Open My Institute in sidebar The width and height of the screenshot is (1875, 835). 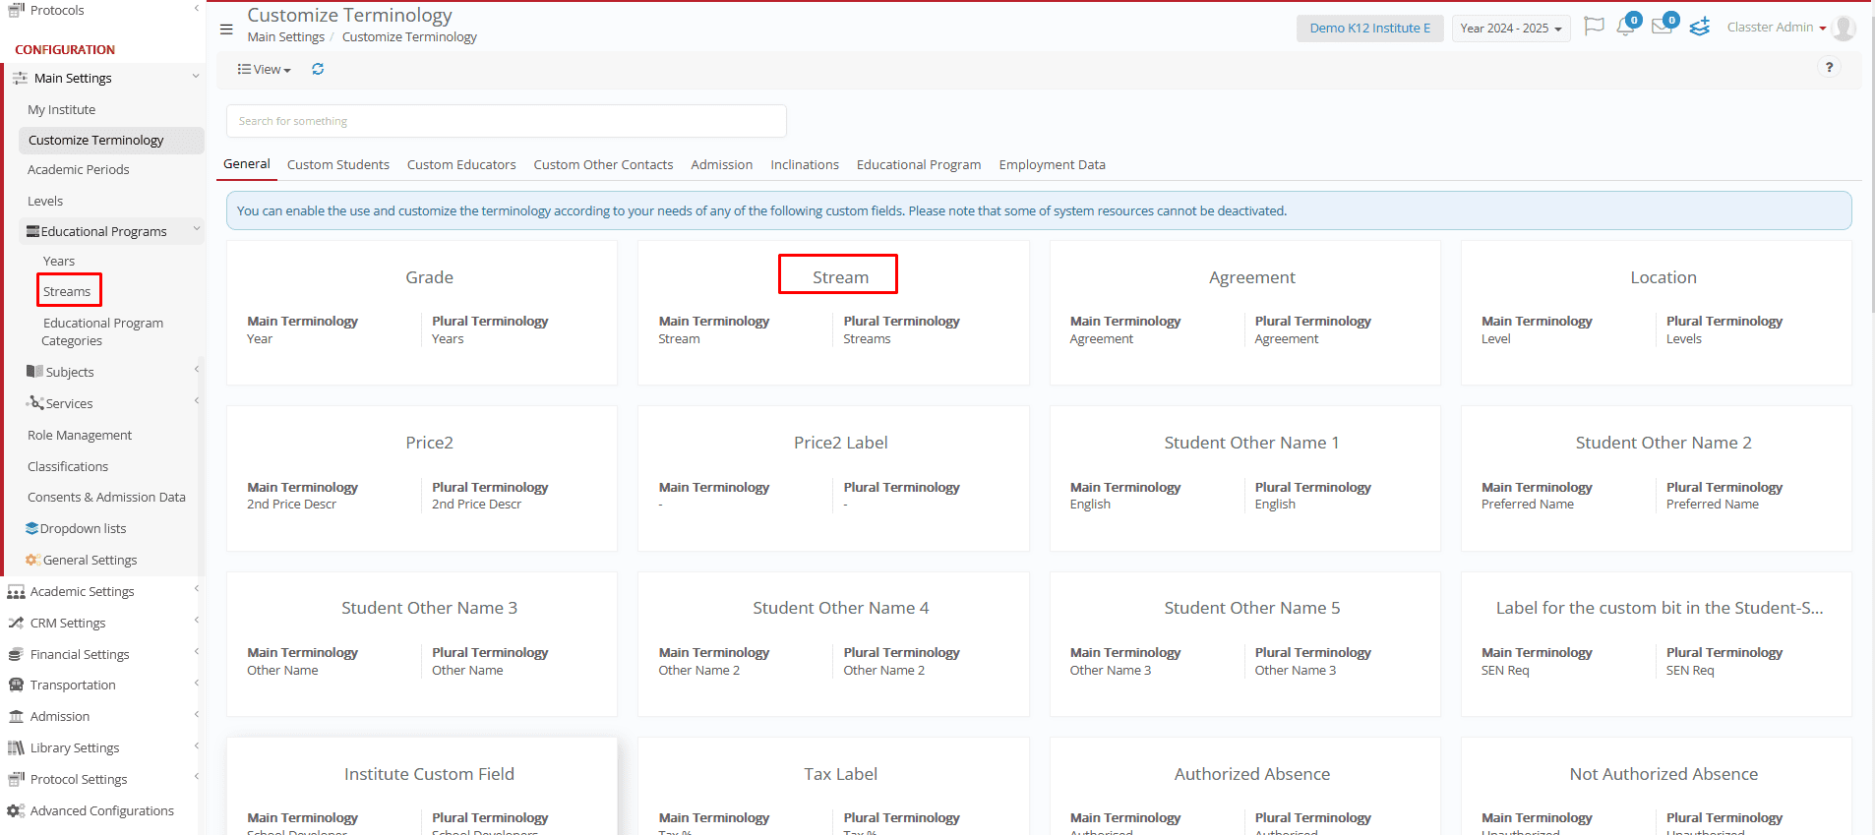pyautogui.click(x=62, y=109)
